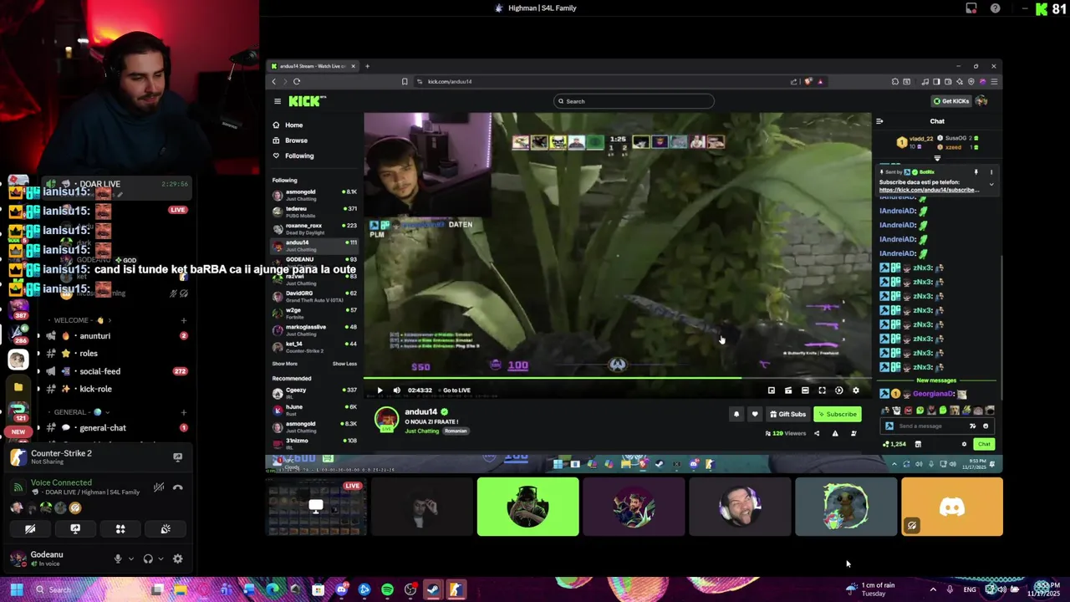Open Windows Start menu
The image size is (1070, 602).
pos(16,589)
